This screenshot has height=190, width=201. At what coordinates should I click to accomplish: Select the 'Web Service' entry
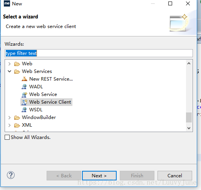point(43,94)
